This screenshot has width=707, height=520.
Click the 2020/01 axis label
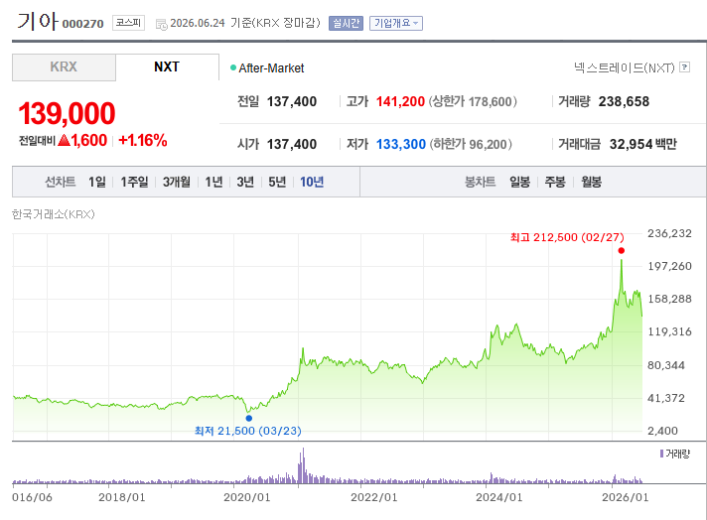pyautogui.click(x=246, y=497)
